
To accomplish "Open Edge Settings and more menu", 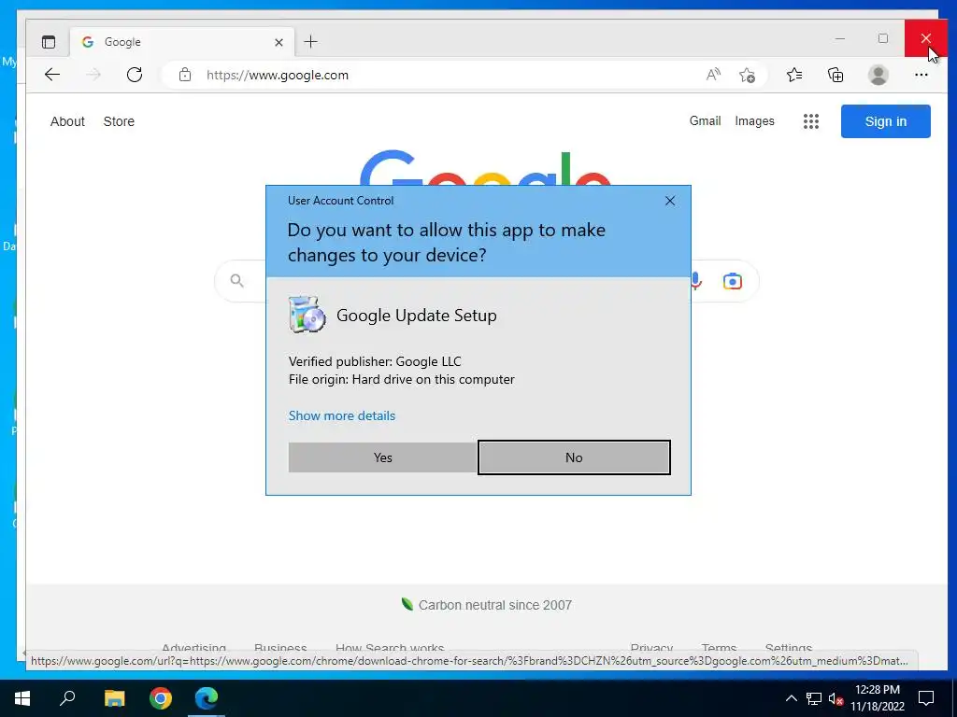I will 921,75.
